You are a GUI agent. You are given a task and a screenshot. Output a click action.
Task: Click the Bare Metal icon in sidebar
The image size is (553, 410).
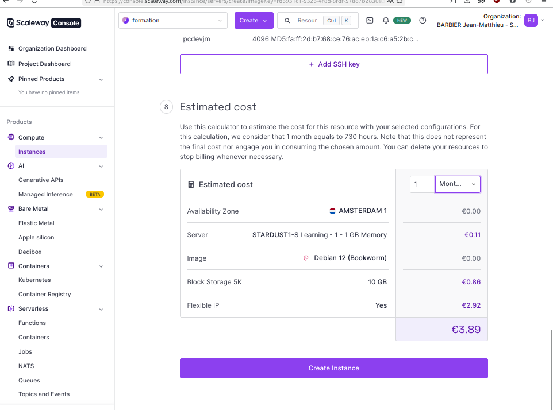(11, 208)
